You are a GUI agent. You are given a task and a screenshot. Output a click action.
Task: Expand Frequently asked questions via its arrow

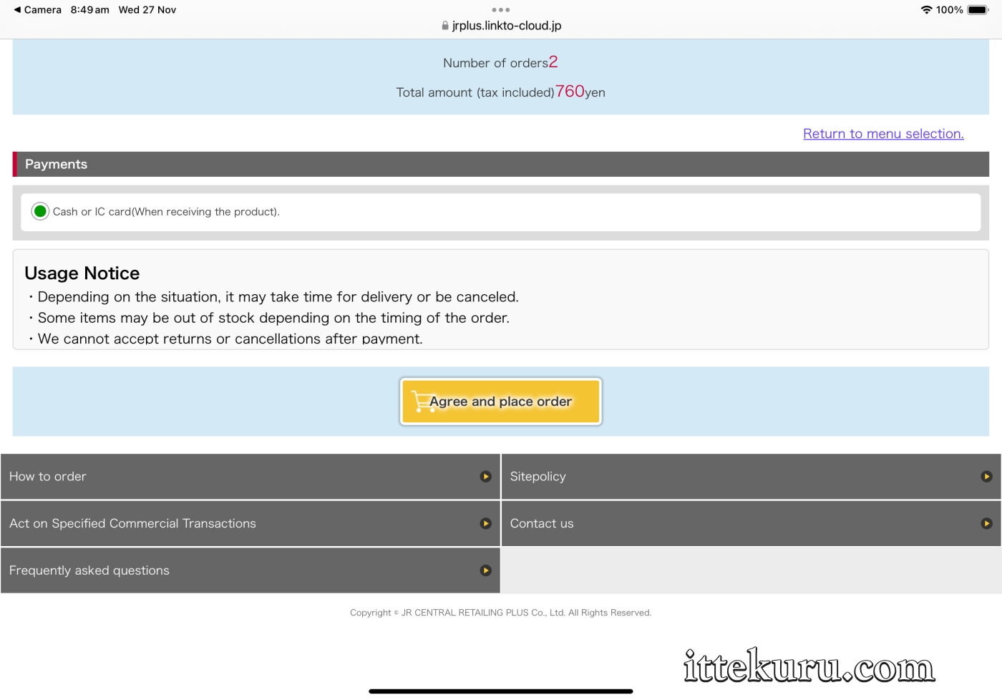pyautogui.click(x=486, y=570)
